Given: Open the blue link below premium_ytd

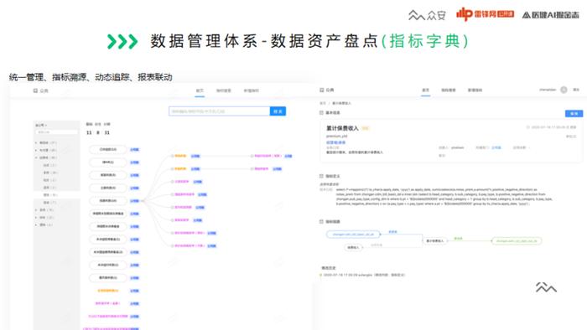Looking at the screenshot, I should tap(335, 142).
